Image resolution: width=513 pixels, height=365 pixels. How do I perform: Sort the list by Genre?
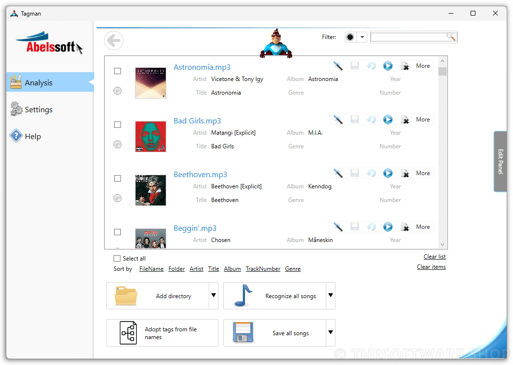pyautogui.click(x=293, y=269)
